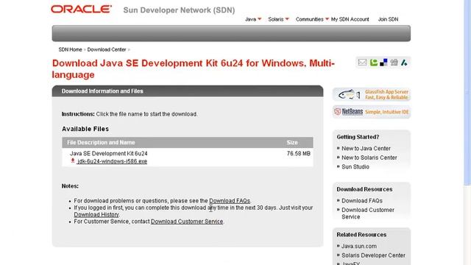Open Download FAQs link in Notes
This screenshot has height=265, width=471.
(x=230, y=201)
